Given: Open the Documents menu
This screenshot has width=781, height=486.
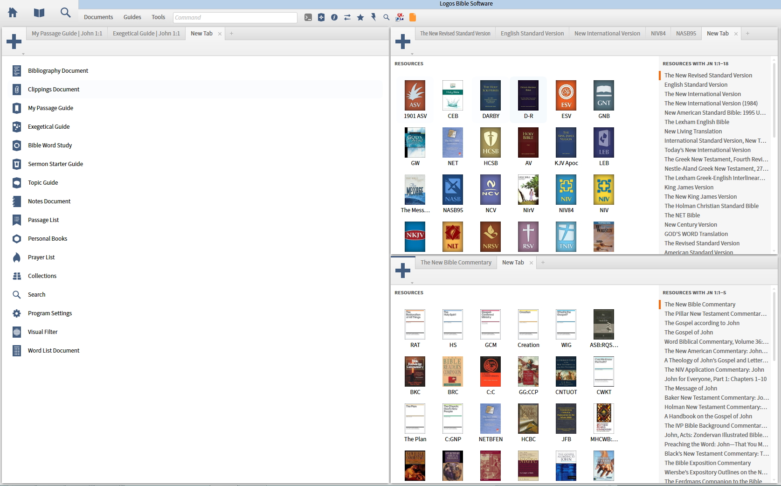Looking at the screenshot, I should 98,17.
